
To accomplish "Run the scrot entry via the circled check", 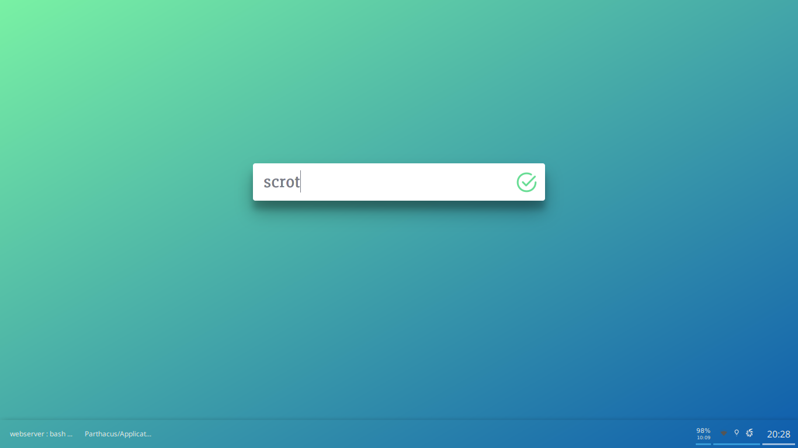I will [526, 182].
